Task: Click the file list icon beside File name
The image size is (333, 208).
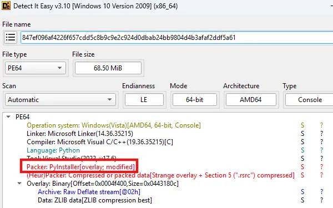Action: tap(11, 38)
